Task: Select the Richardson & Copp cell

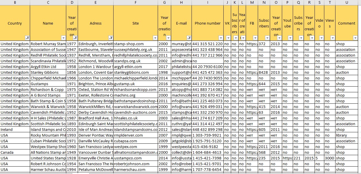Action: click(x=48, y=90)
